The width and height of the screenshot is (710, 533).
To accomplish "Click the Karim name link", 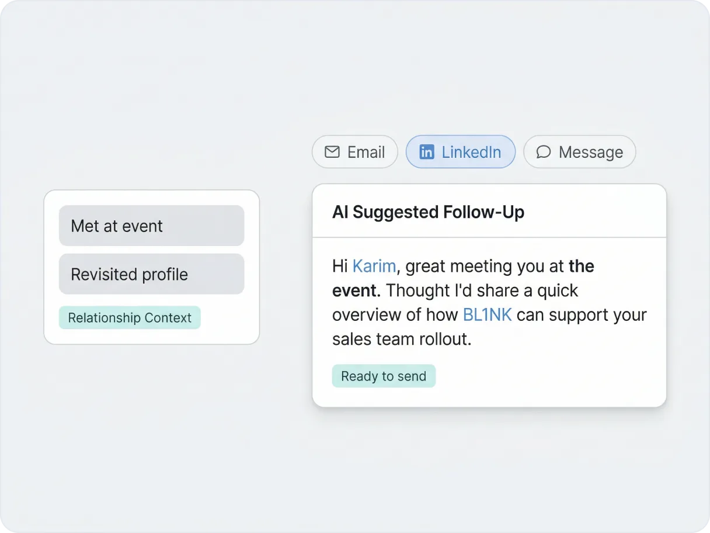I will (x=374, y=266).
